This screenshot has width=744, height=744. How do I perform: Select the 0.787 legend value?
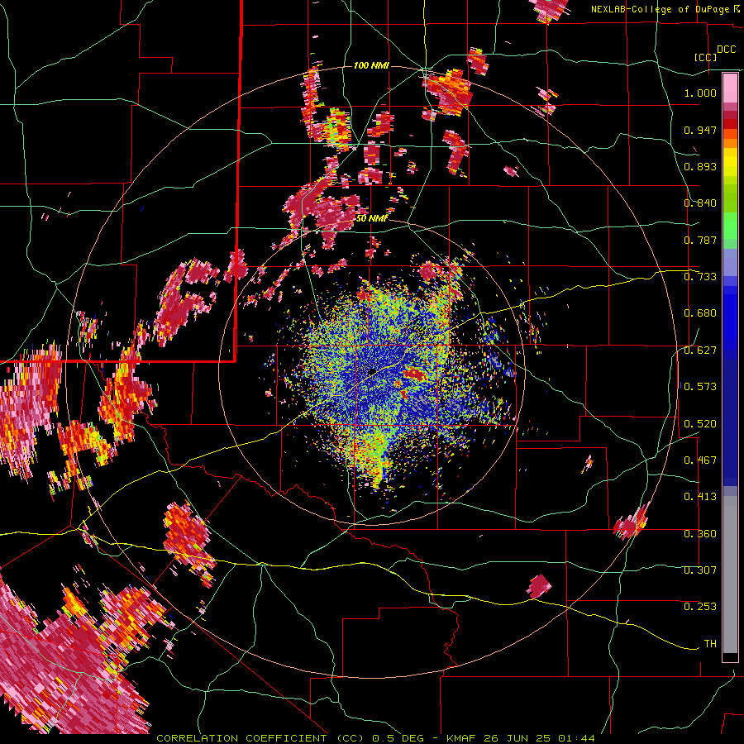point(700,240)
